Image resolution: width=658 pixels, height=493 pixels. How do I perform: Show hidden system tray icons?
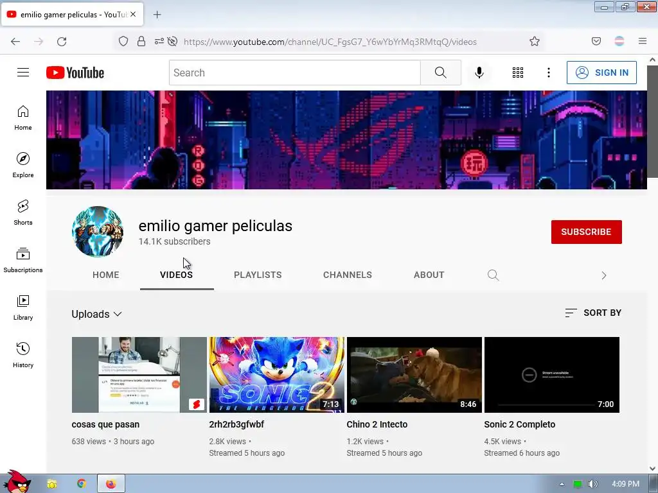(x=562, y=484)
